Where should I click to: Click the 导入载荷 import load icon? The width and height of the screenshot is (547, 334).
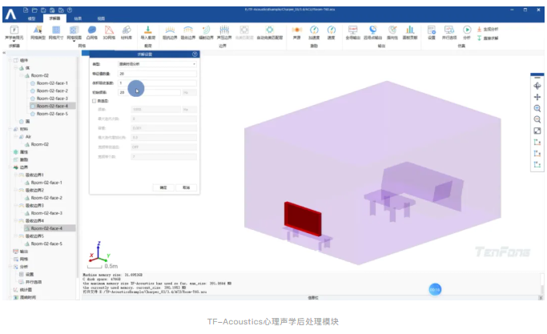pos(148,30)
